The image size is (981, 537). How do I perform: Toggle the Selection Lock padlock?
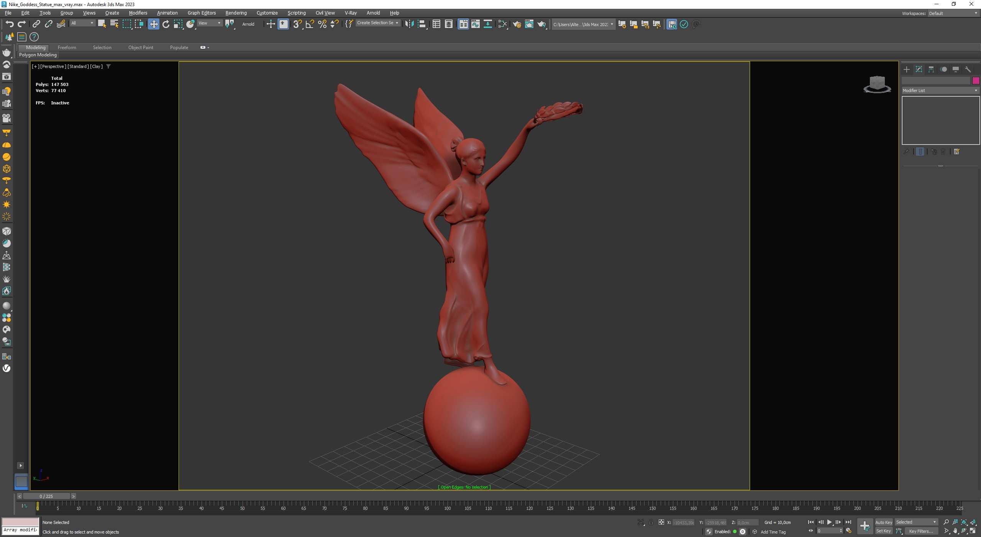[651, 522]
